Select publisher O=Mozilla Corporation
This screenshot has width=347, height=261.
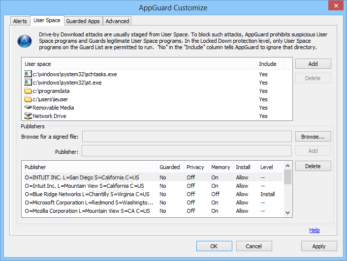point(87,211)
